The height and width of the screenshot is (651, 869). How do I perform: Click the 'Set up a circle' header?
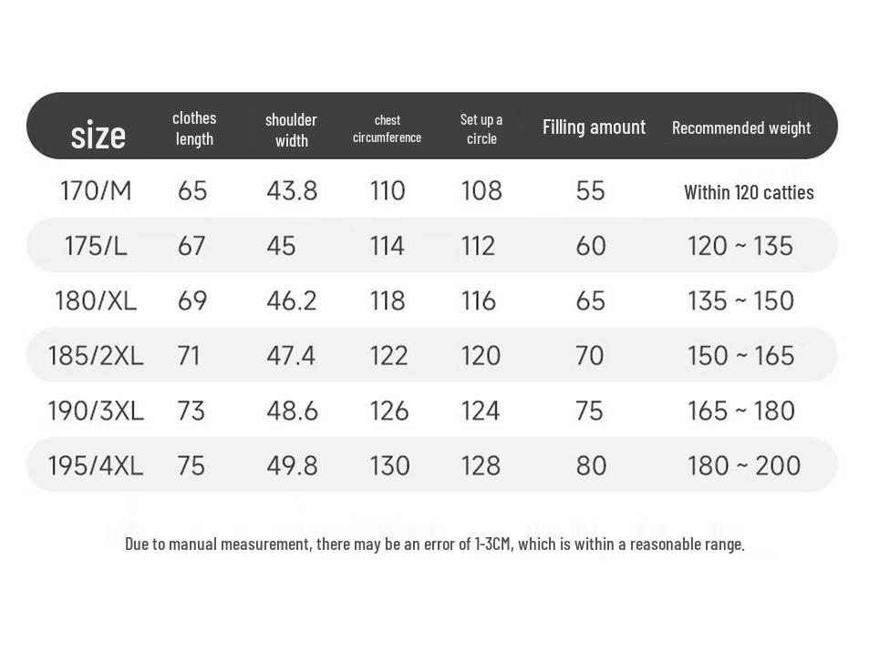tap(481, 128)
